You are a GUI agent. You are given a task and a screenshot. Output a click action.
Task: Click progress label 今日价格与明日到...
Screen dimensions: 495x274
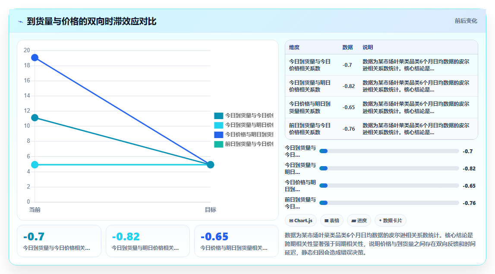(300, 186)
